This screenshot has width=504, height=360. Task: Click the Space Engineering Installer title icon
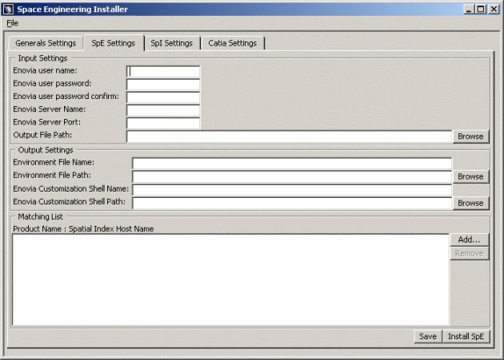click(x=8, y=9)
